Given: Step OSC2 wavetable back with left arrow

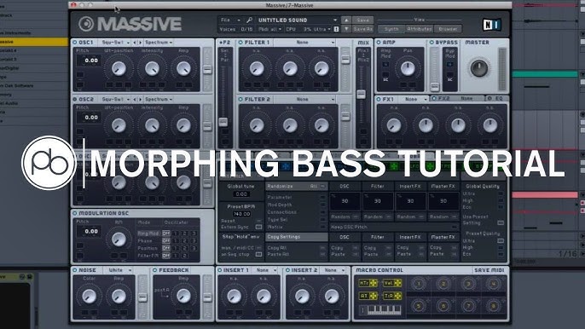Looking at the screenshot, I should 135,99.
